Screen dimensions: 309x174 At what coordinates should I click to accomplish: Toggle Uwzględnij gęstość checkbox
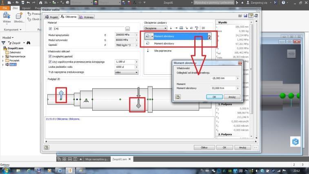click(x=50, y=56)
